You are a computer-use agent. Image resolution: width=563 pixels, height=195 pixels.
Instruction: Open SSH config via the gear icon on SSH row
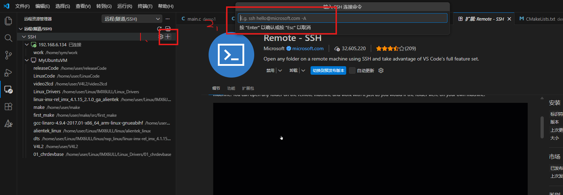(x=161, y=36)
